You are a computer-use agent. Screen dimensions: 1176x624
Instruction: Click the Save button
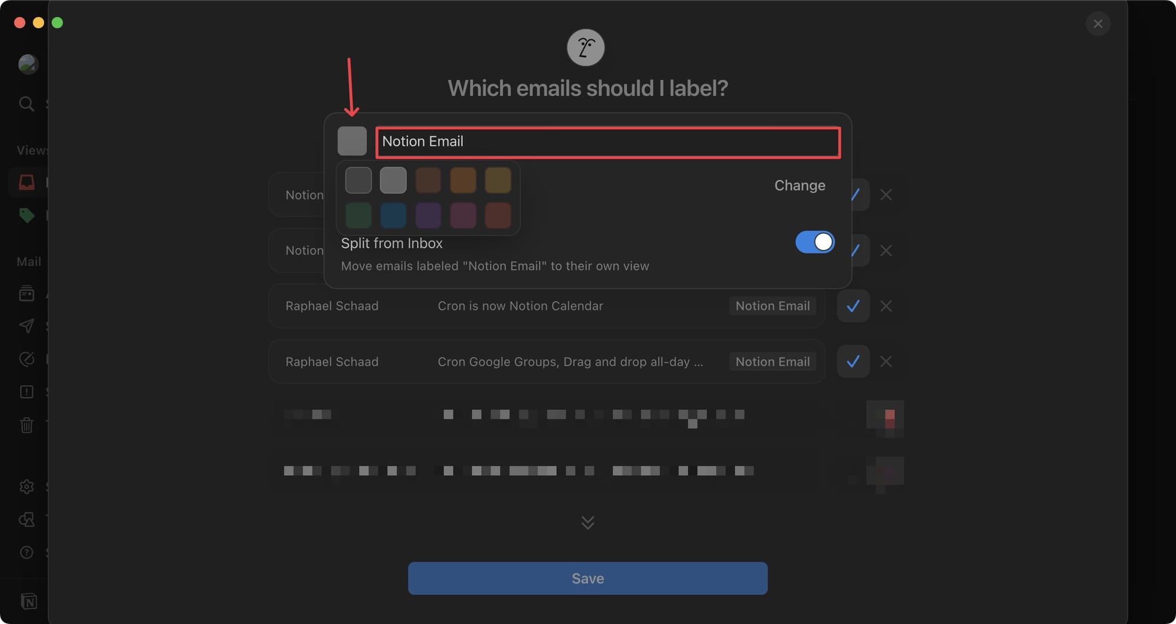(x=588, y=578)
